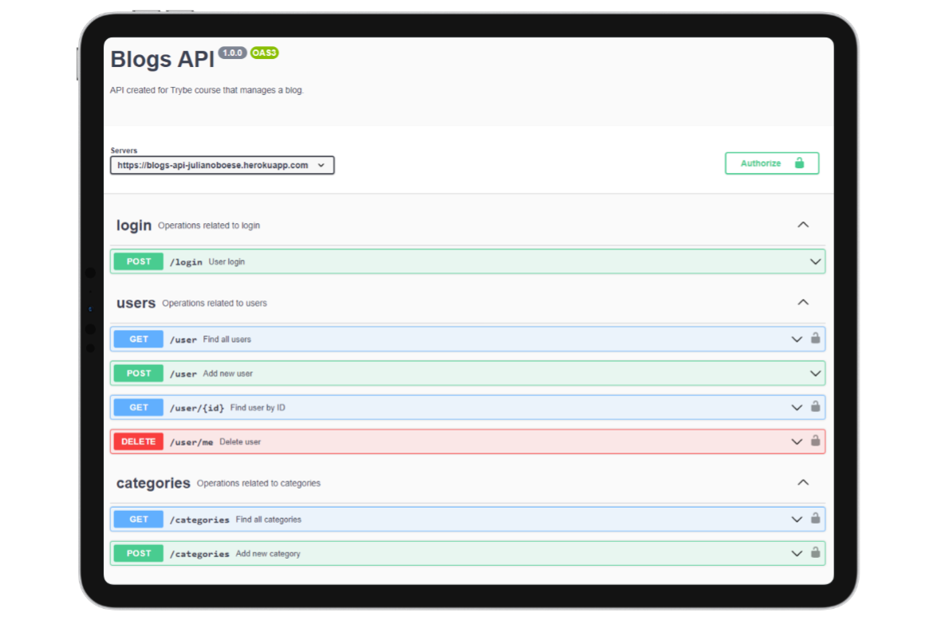This screenshot has width=937, height=624.
Task: Collapse the categories section
Action: 803,482
